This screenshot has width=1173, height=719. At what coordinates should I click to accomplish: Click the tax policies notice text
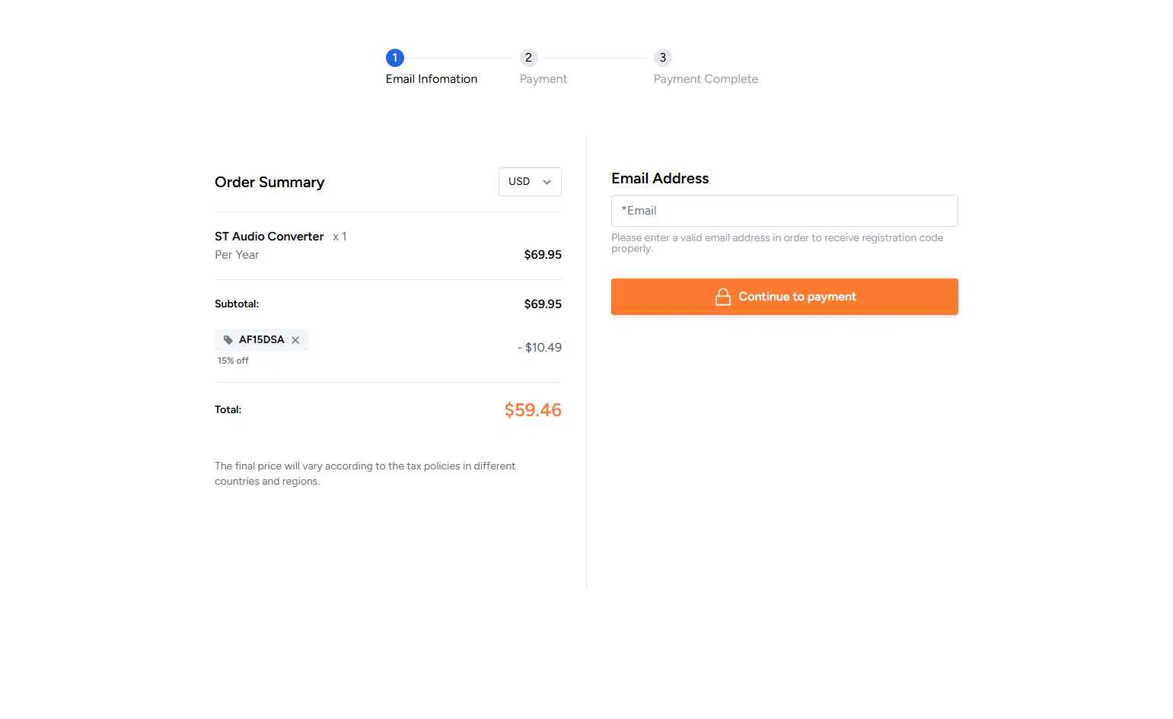point(365,473)
